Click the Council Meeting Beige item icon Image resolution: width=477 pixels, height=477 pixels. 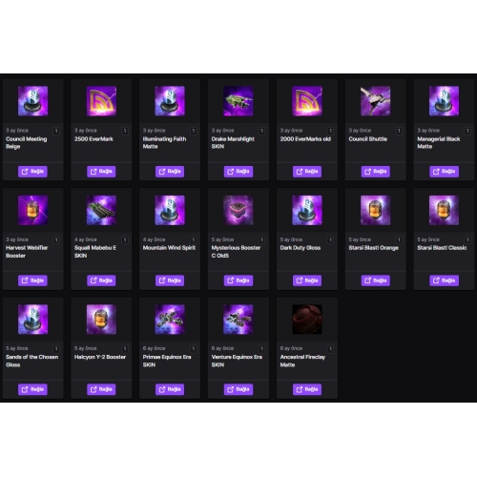(x=32, y=101)
